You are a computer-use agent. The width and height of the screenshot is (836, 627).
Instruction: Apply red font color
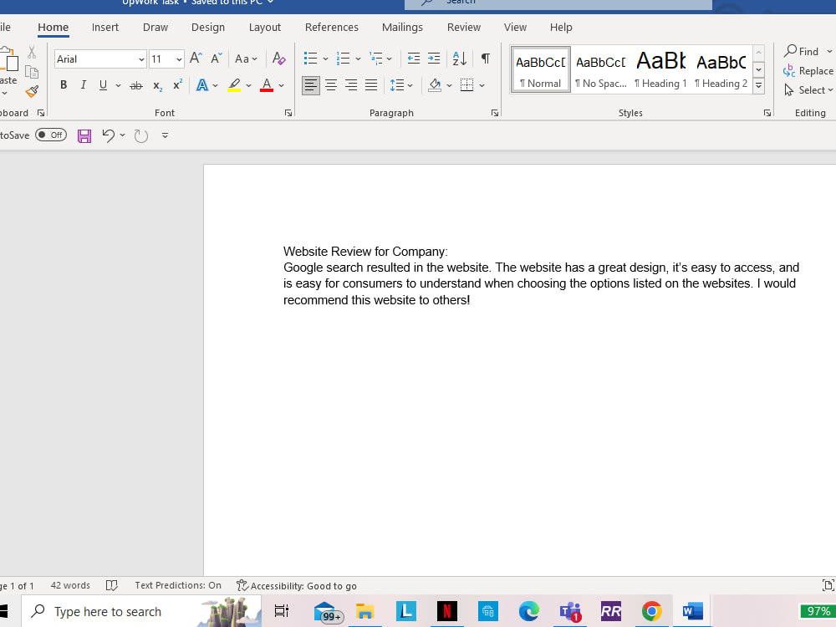[x=267, y=85]
